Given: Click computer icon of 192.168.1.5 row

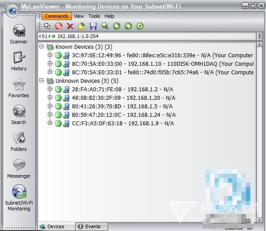Looking at the screenshot, I should (66, 107).
